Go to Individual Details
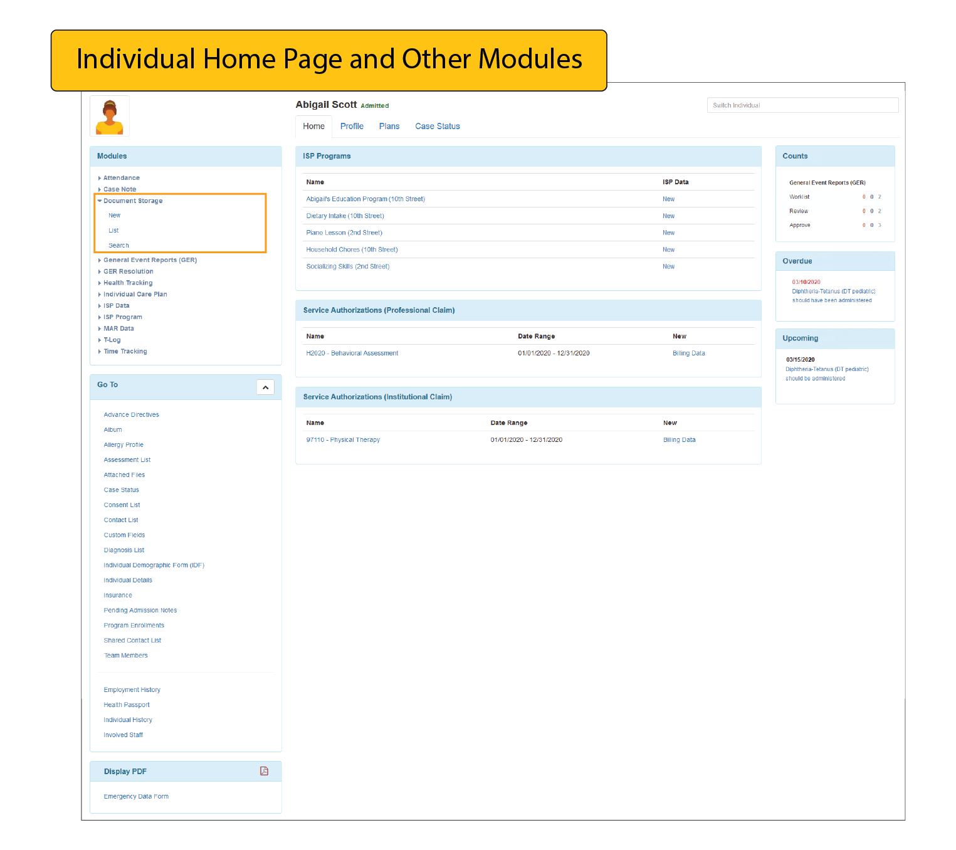 [x=128, y=580]
